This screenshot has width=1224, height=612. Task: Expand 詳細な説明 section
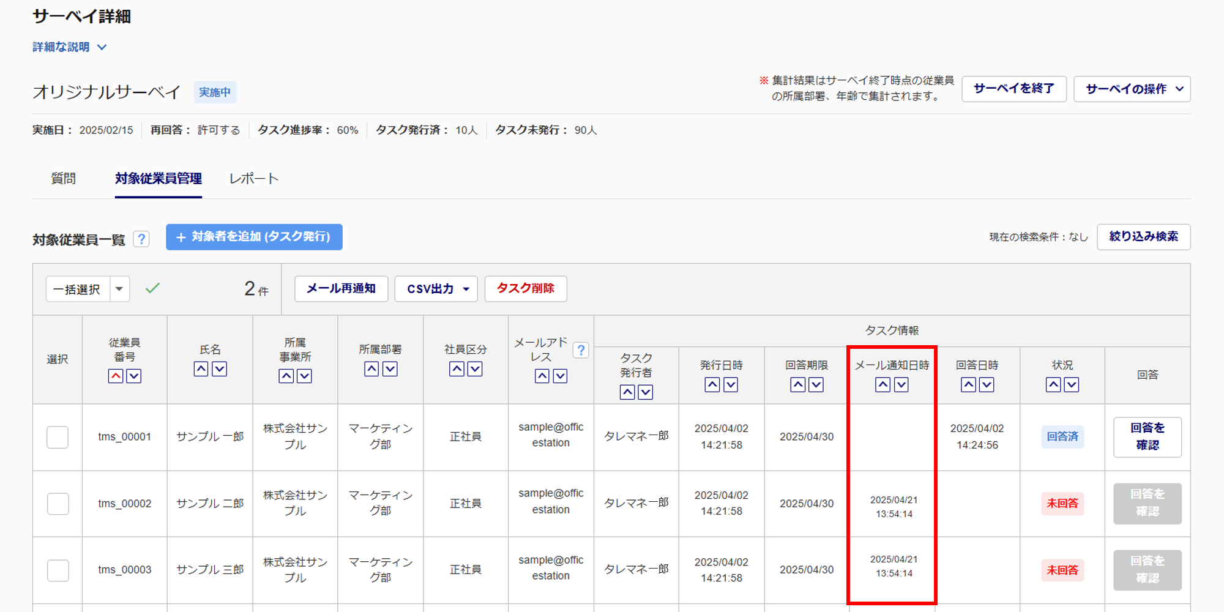(70, 47)
